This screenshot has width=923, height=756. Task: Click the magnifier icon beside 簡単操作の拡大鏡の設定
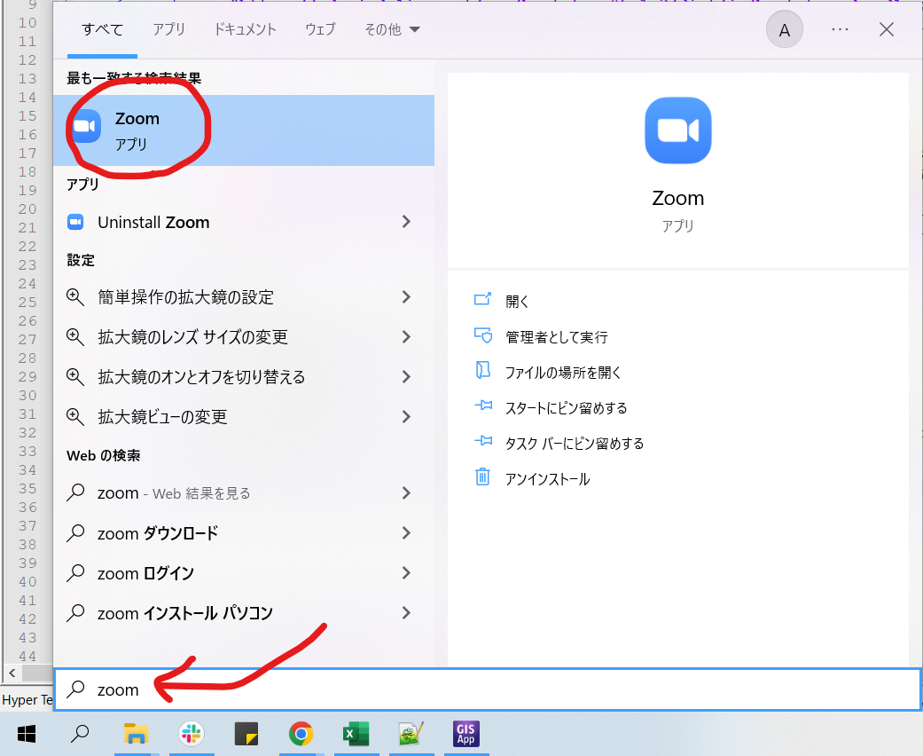pyautogui.click(x=75, y=297)
